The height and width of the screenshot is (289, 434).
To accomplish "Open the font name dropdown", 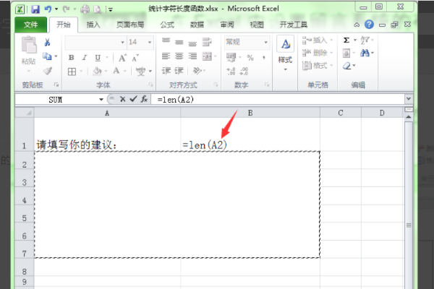I will click(x=123, y=43).
